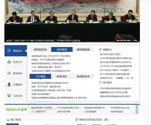Viewport: 151px width, 125px height.
Task: Click the 解读回应 person icon
Action: (9, 73)
